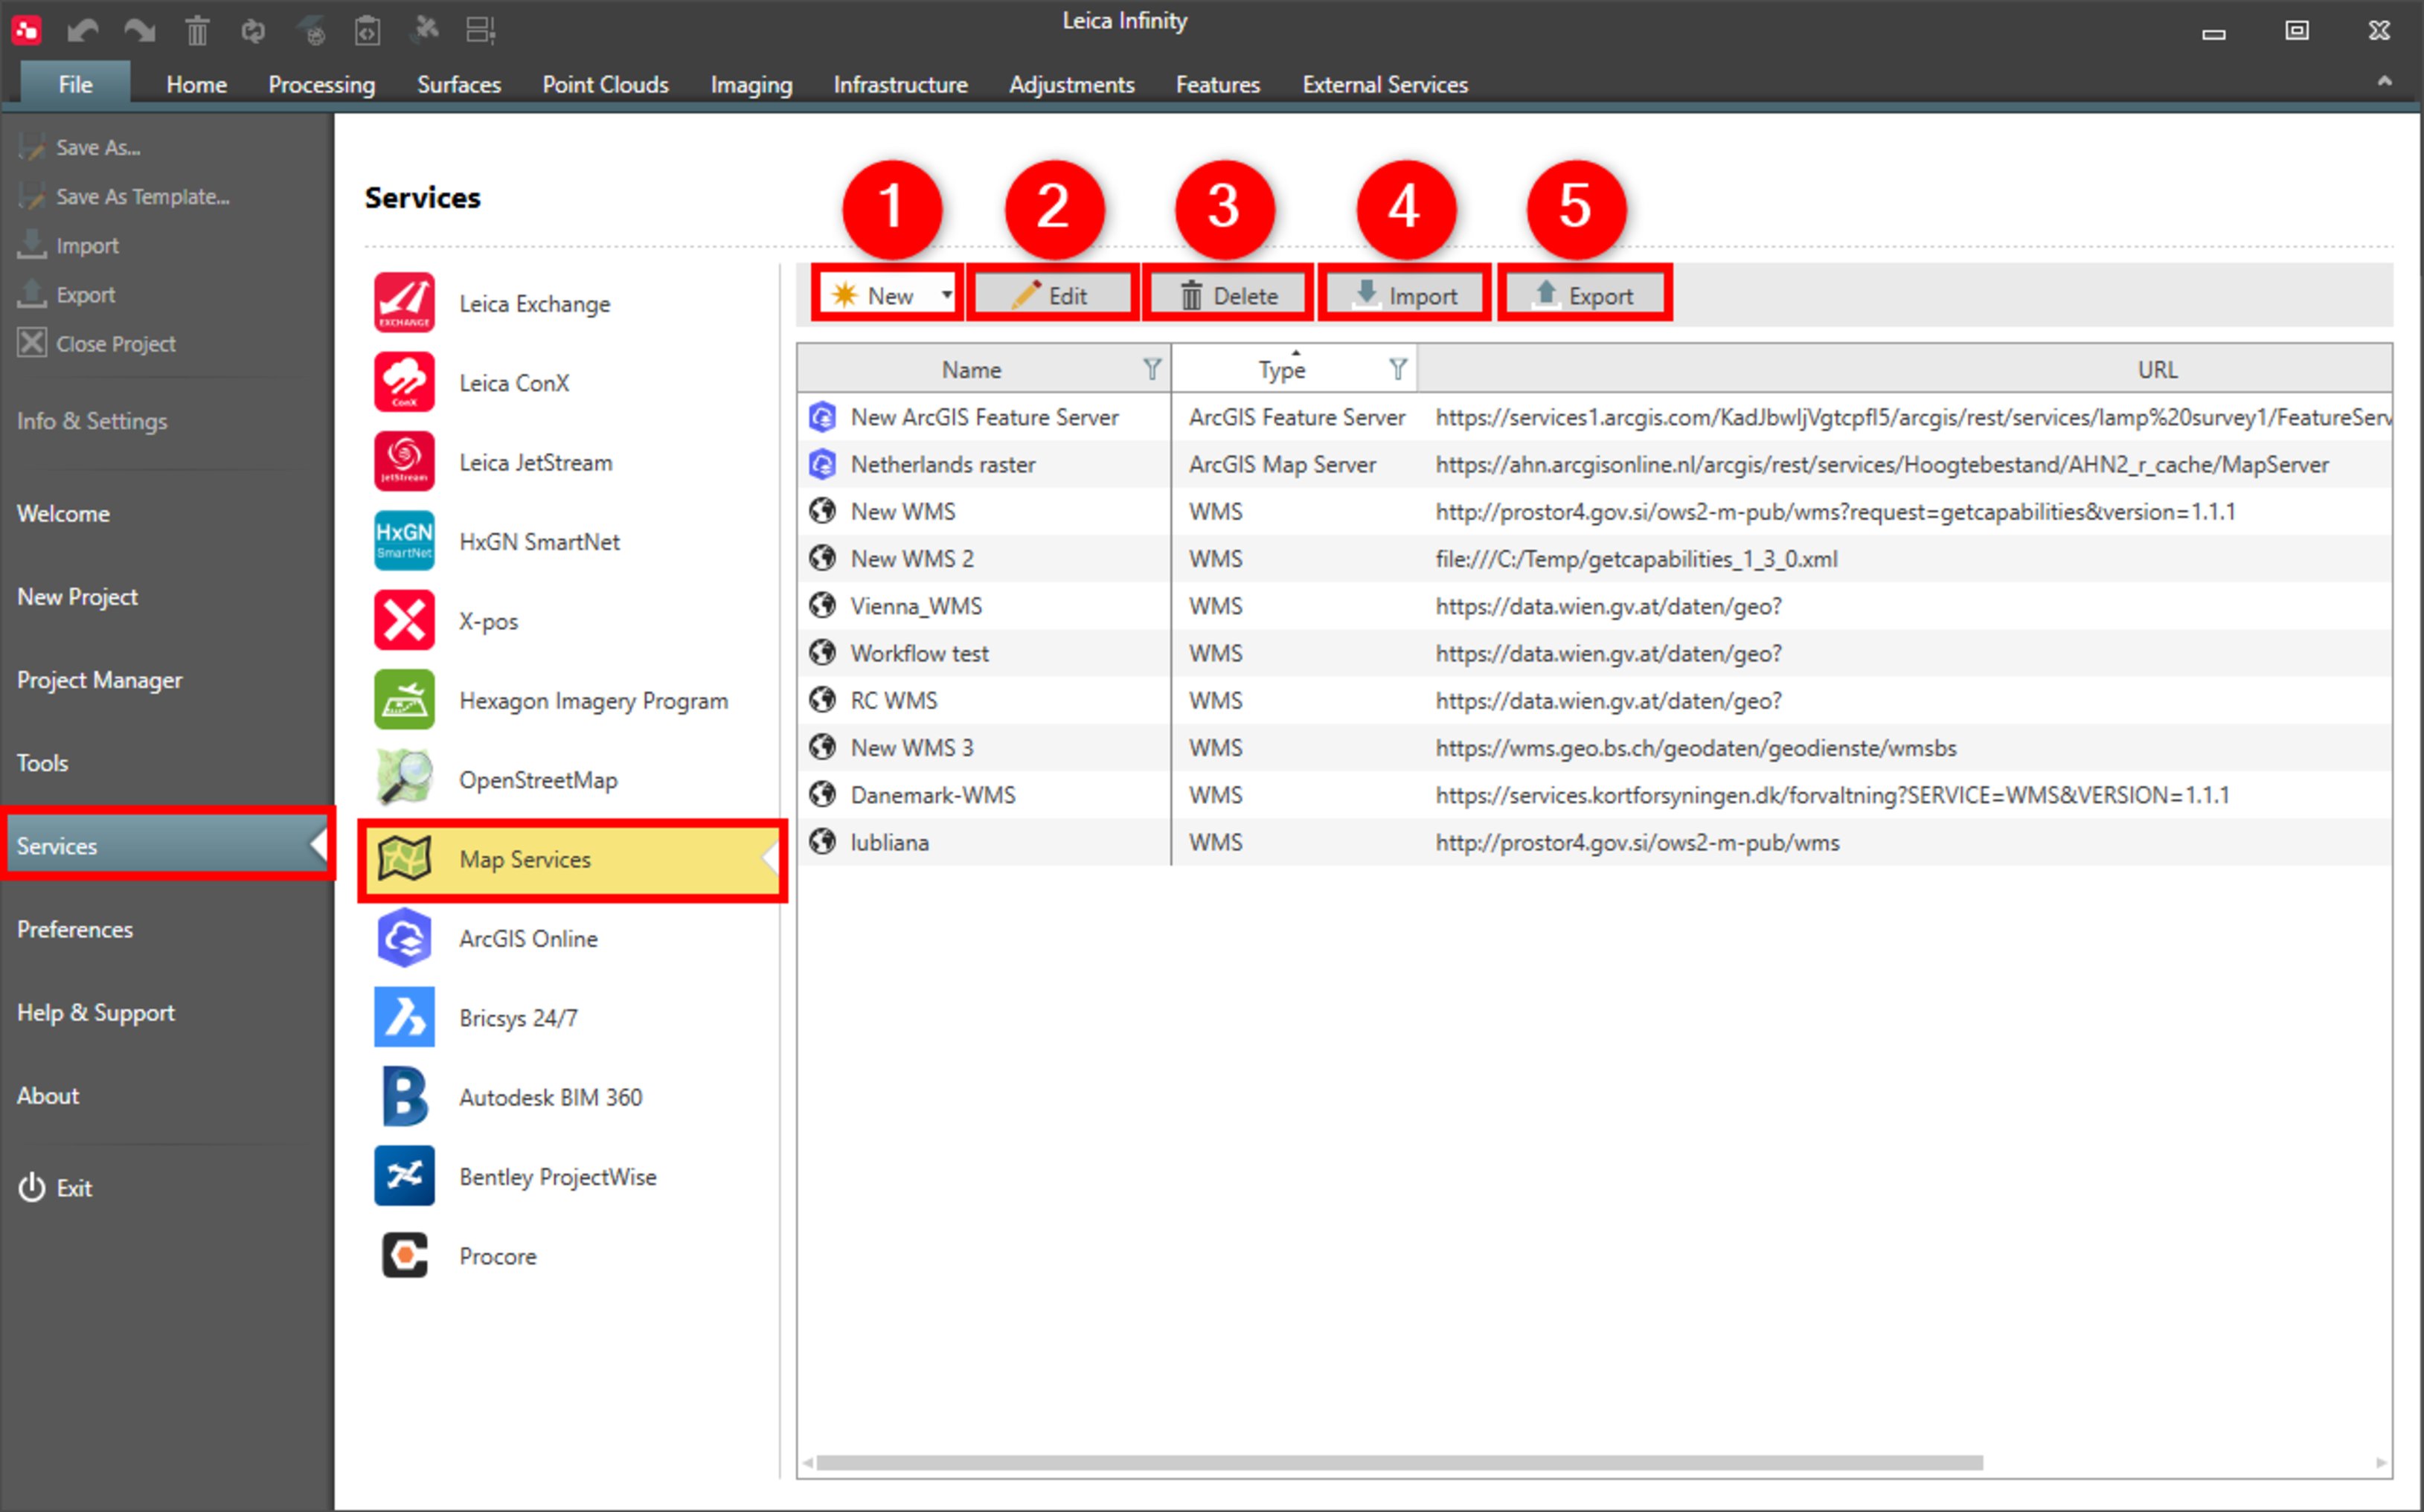Select the New WMS 2 row
This screenshot has width=2424, height=1512.
(x=1594, y=558)
